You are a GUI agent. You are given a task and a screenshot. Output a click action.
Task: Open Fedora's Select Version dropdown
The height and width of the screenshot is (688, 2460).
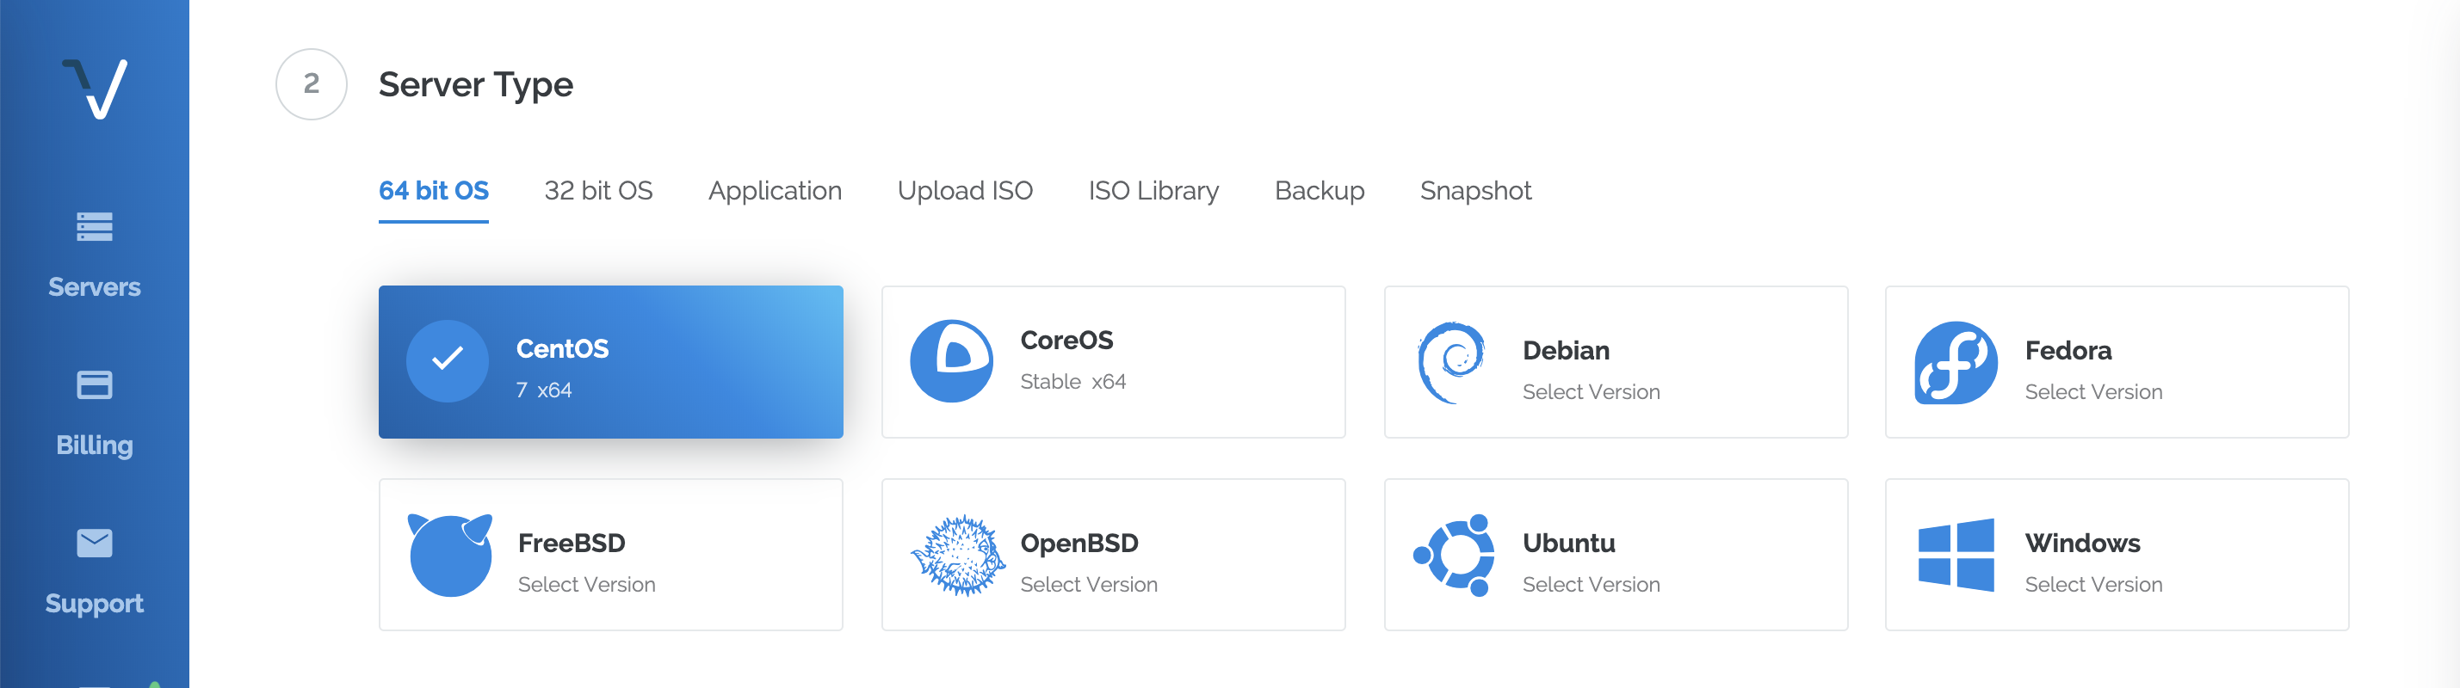click(x=2093, y=392)
